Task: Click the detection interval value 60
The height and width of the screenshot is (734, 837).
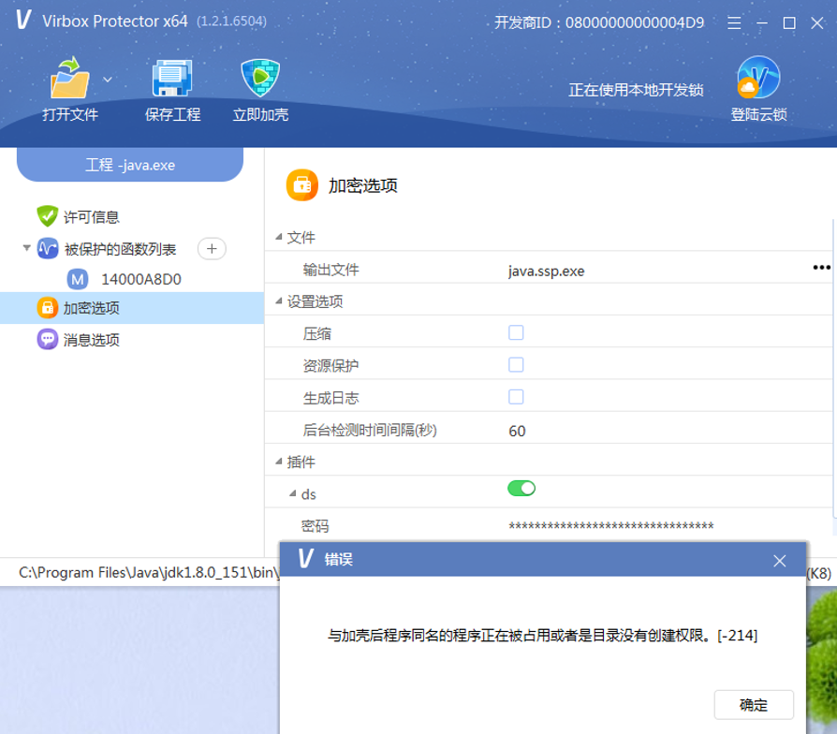Action: [517, 431]
